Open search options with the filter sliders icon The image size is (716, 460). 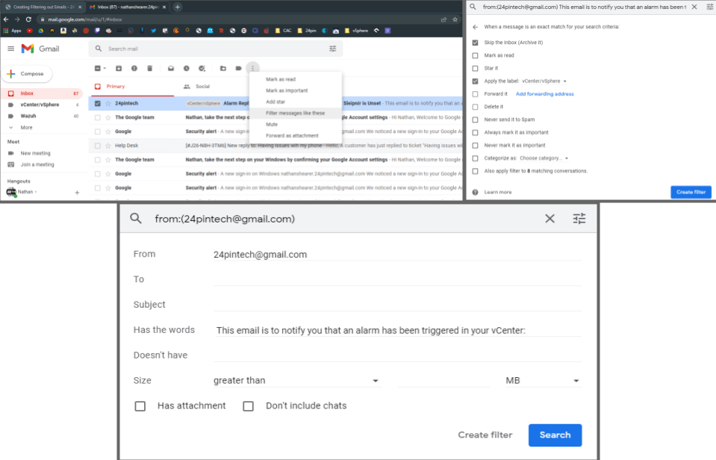tap(579, 218)
